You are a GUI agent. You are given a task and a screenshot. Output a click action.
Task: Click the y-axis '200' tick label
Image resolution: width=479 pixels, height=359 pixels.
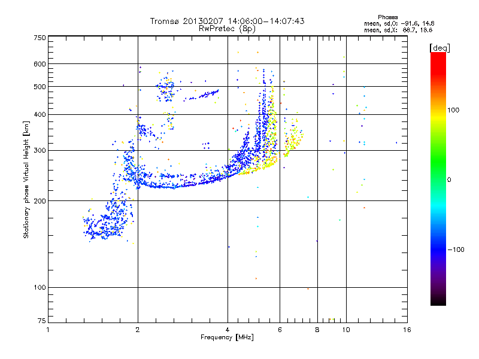coord(40,201)
